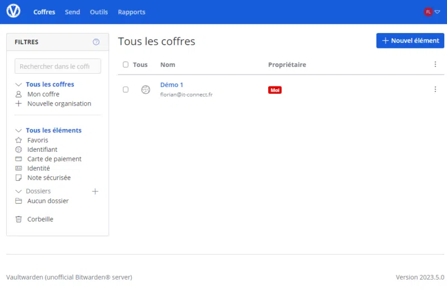This screenshot has width=447, height=292.
Task: Filter by Identité type
Action: click(x=39, y=169)
